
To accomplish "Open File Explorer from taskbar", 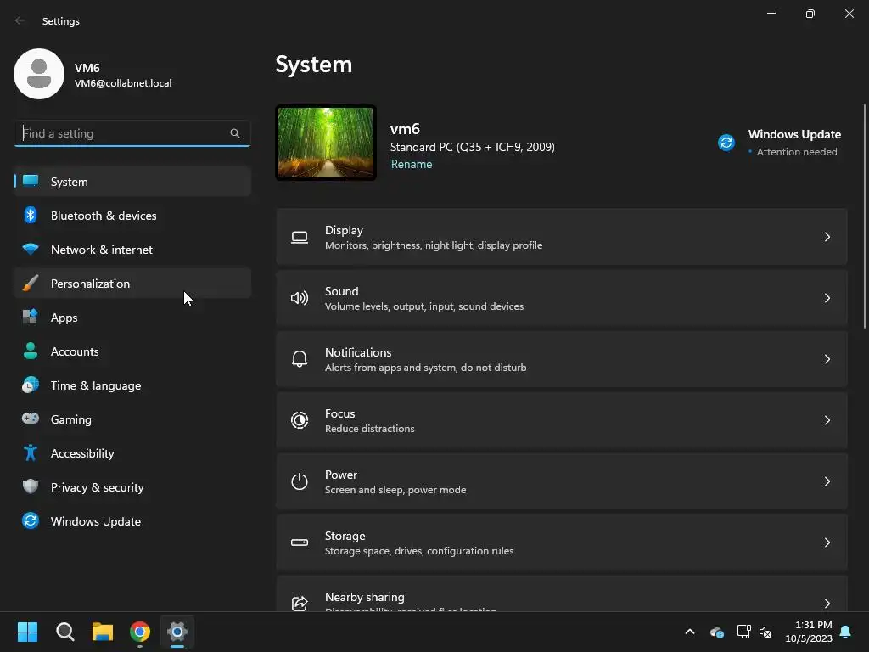I will click(103, 632).
